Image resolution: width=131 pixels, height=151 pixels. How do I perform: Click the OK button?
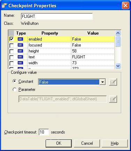pyautogui.click(x=59, y=143)
